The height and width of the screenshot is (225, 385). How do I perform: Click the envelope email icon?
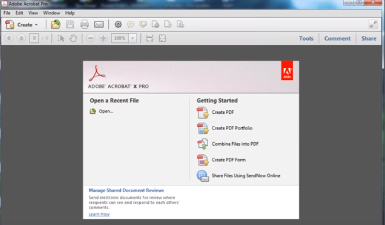tap(99, 24)
